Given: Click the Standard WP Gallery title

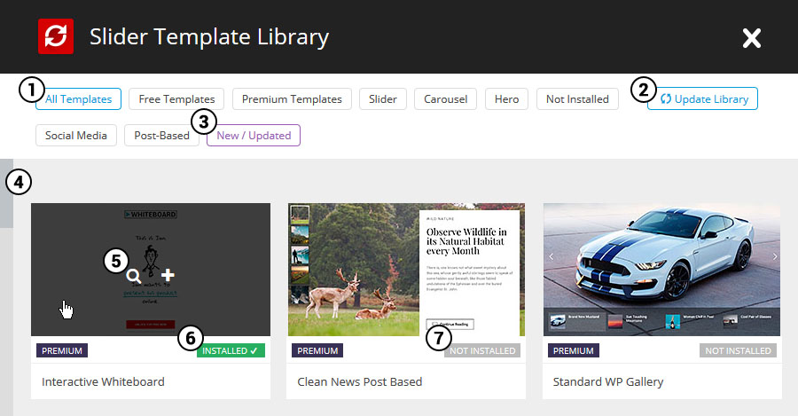Looking at the screenshot, I should tap(608, 382).
